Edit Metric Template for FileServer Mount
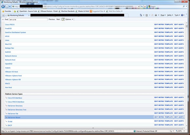Image resolution: width=190 pixels, height=135 pixels. pos(163,117)
